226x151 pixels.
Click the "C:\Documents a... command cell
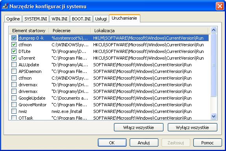[x=70, y=98]
